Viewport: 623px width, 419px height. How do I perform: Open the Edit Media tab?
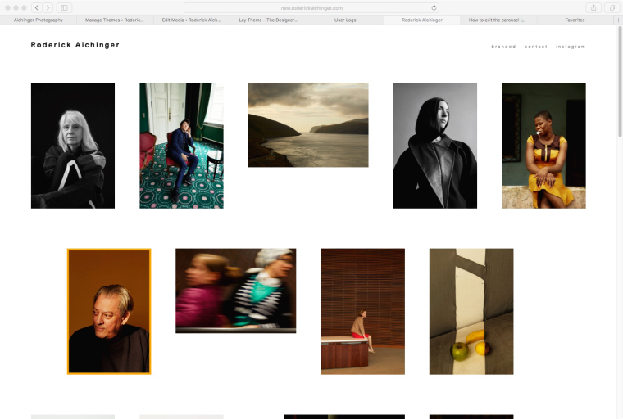click(191, 20)
